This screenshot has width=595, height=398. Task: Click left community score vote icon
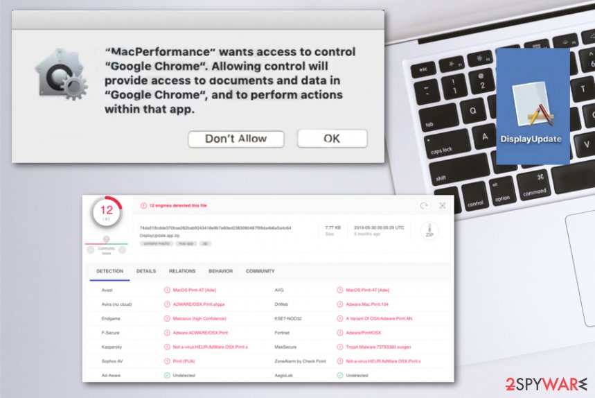(x=91, y=250)
